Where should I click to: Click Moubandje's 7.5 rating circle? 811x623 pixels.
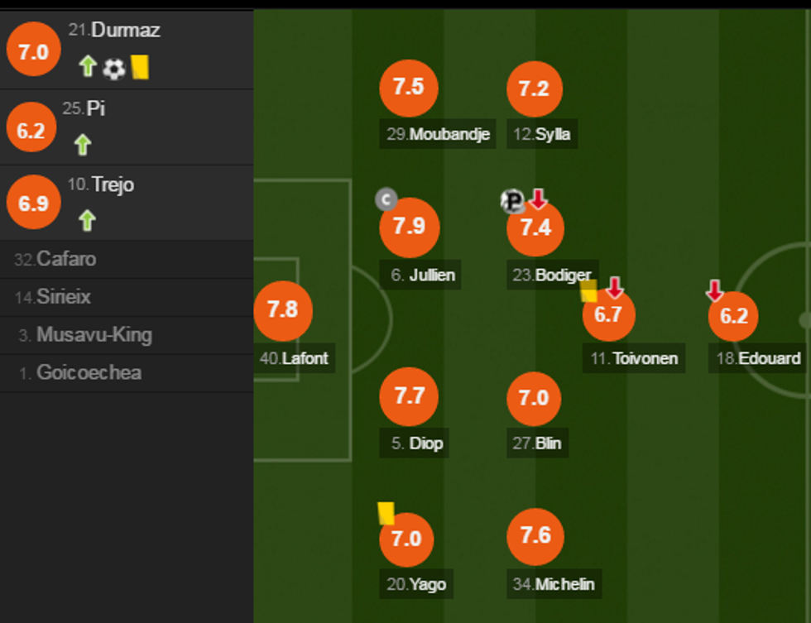click(x=408, y=89)
